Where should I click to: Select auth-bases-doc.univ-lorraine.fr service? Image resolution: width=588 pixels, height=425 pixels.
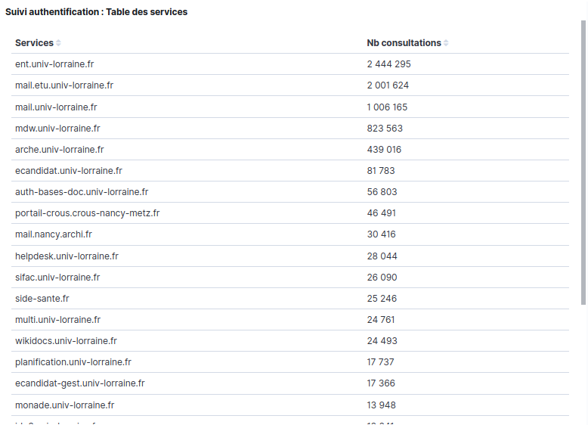[x=82, y=192]
